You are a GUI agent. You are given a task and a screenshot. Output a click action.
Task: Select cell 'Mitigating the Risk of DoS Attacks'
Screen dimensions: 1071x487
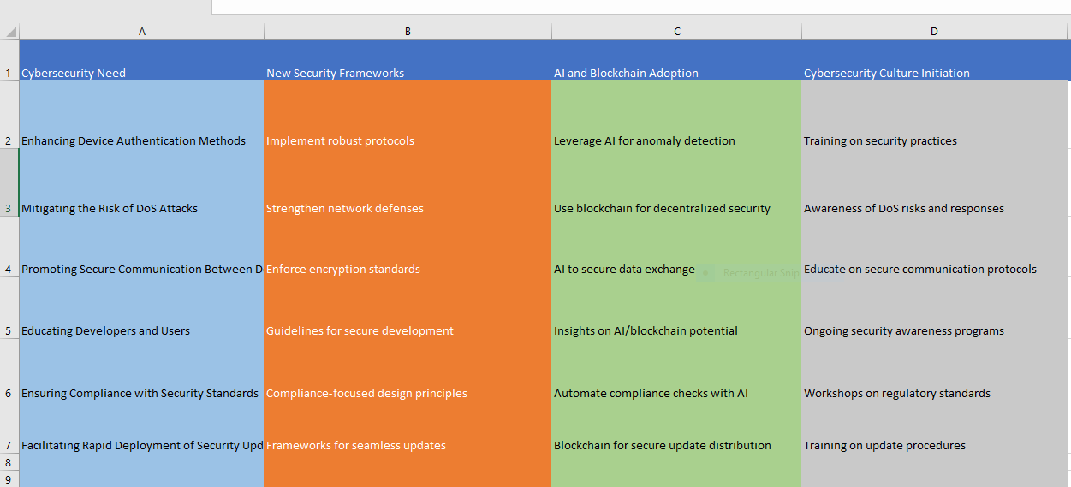pyautogui.click(x=141, y=182)
